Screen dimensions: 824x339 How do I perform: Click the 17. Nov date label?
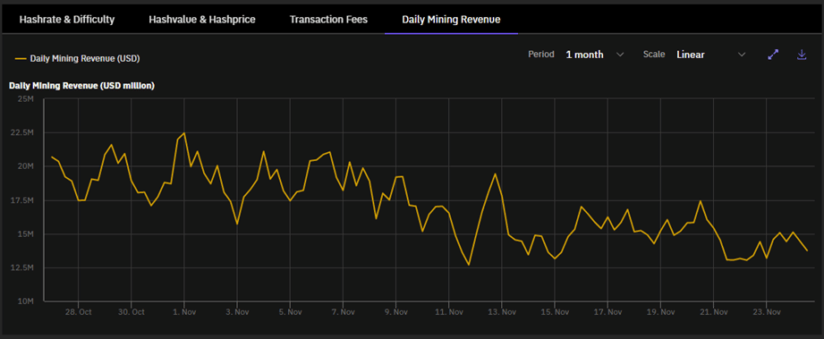pos(607,312)
